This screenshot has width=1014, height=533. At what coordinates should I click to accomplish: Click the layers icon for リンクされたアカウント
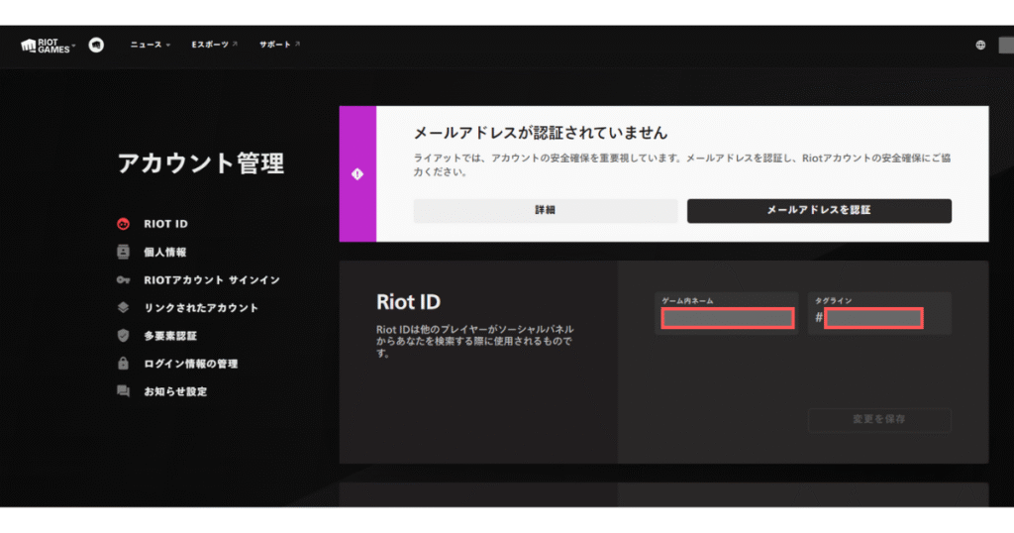(123, 307)
